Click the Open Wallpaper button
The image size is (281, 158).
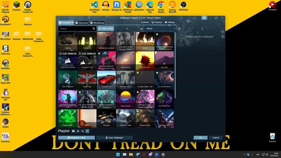[x=114, y=137]
